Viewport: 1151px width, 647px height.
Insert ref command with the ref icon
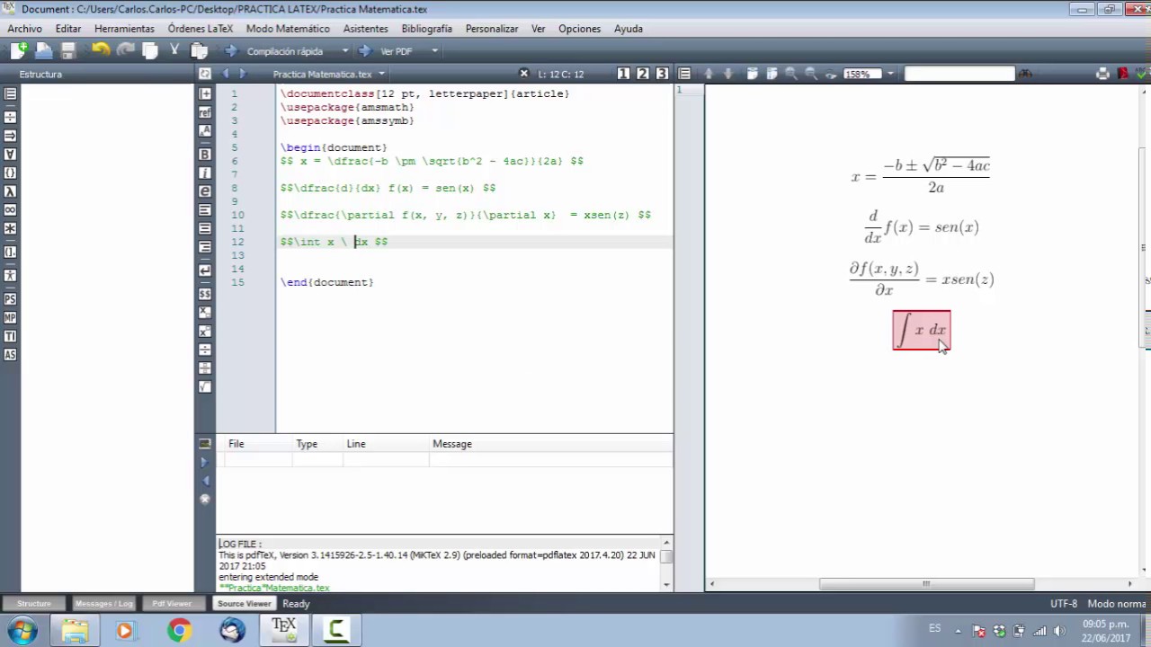pyautogui.click(x=205, y=112)
